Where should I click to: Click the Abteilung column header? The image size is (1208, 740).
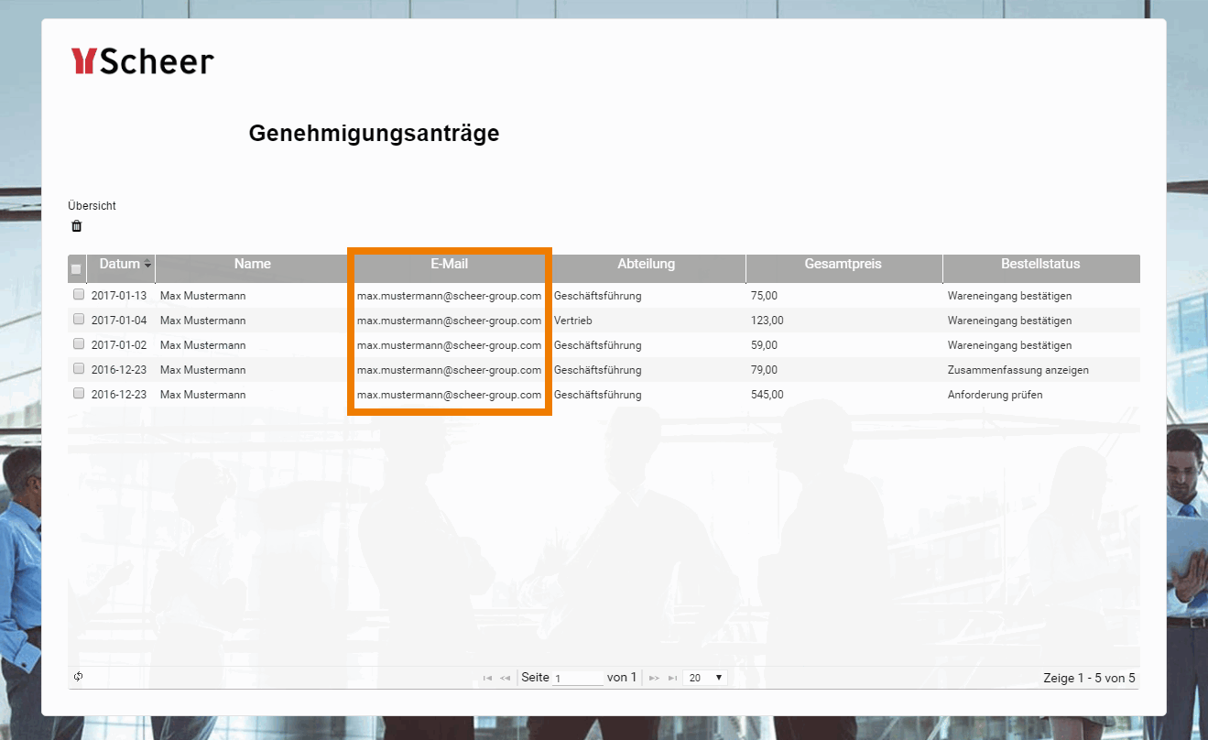pyautogui.click(x=646, y=264)
